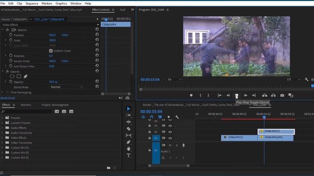Open the File menu
Viewport: 314px width, 176px height.
tap(2, 3)
